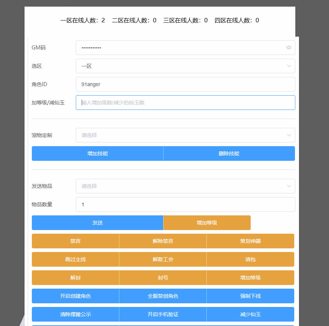Click the 跳过主线 button

pos(75,259)
